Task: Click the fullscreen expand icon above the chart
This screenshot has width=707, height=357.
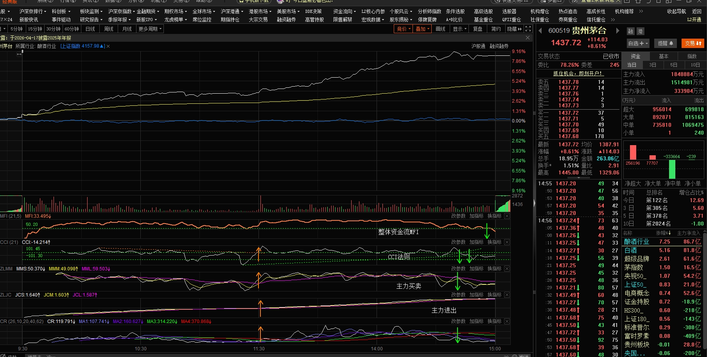Action: (x=528, y=29)
